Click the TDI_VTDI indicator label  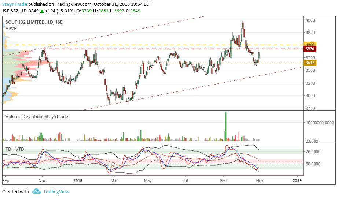point(15,149)
